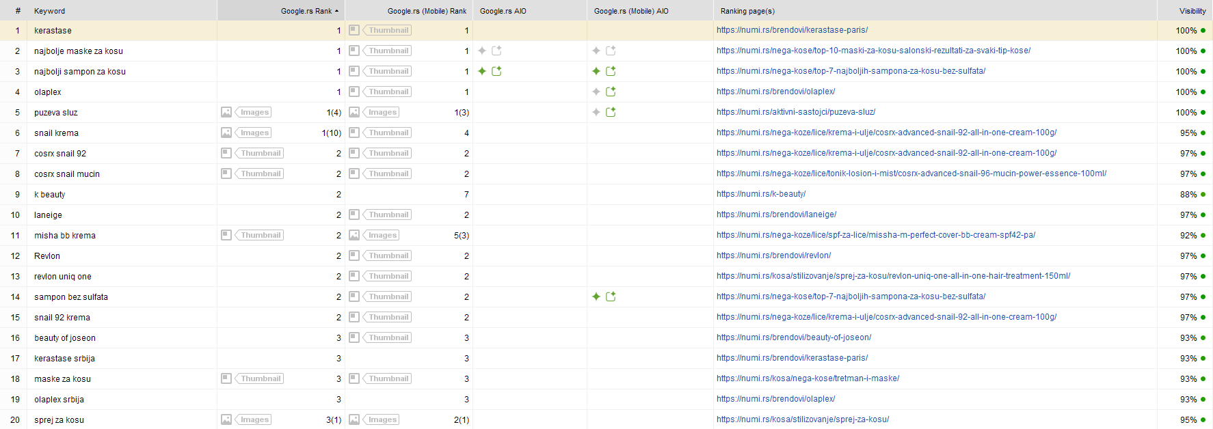Open missha-m-perfect-cover-bb-cream link
The image size is (1213, 429).
coord(876,235)
